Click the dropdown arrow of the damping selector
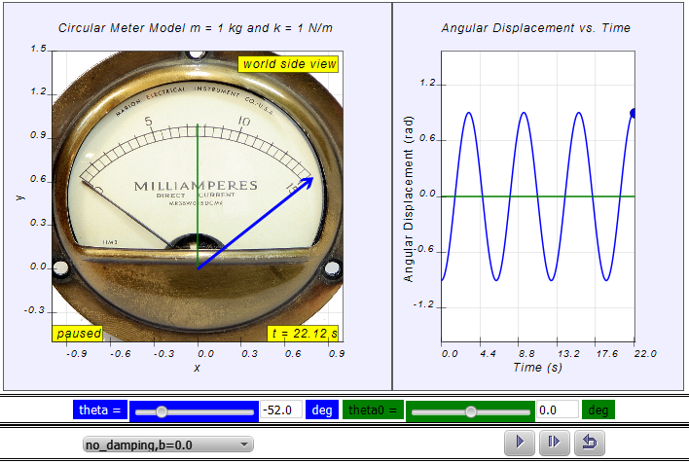This screenshot has height=463, width=689. [x=244, y=445]
